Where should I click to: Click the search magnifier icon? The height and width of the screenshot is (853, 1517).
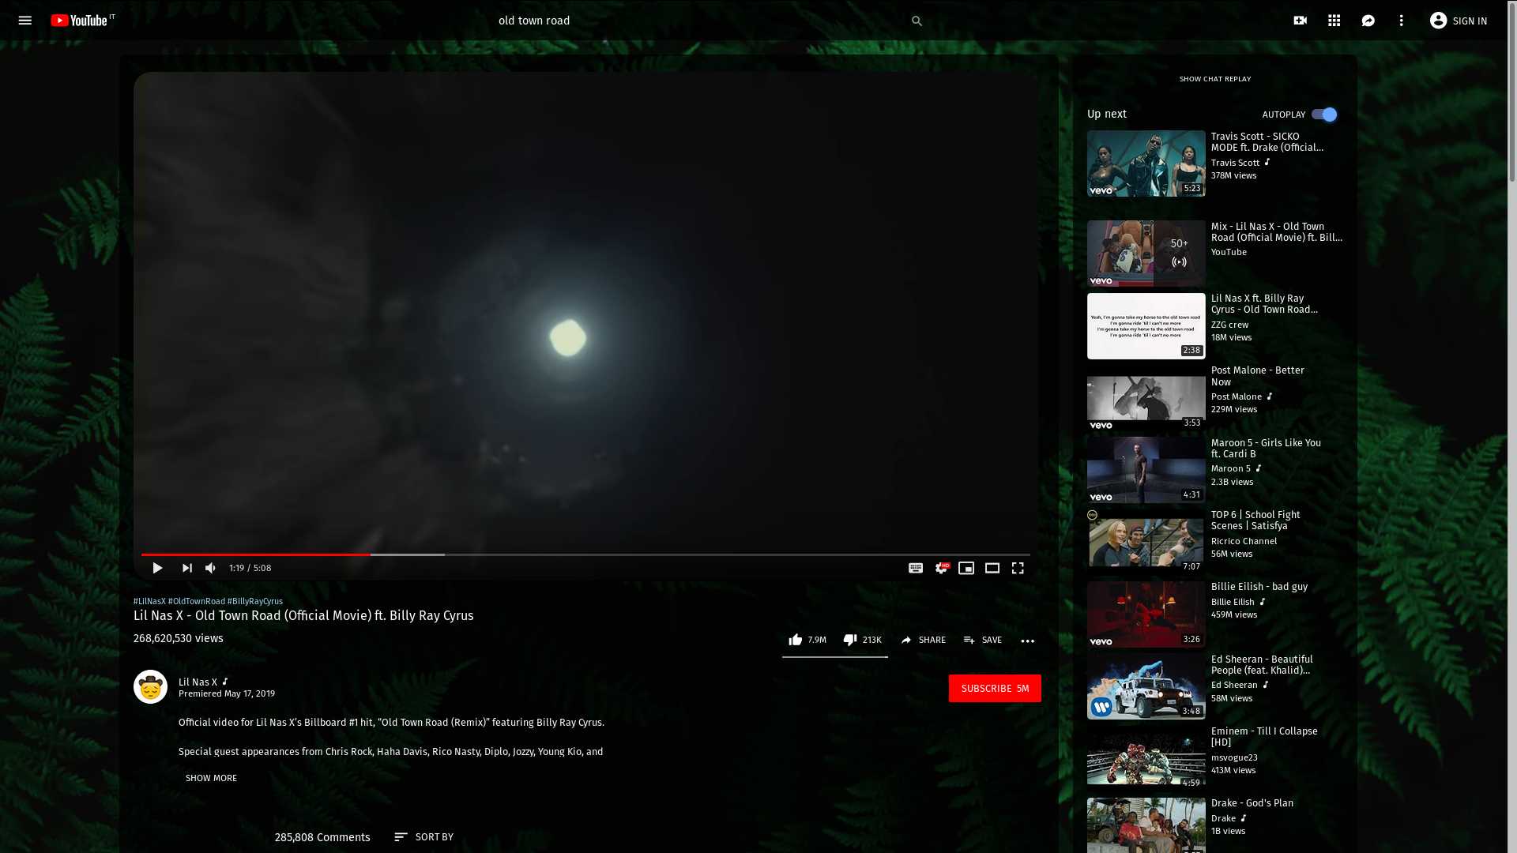[917, 21]
